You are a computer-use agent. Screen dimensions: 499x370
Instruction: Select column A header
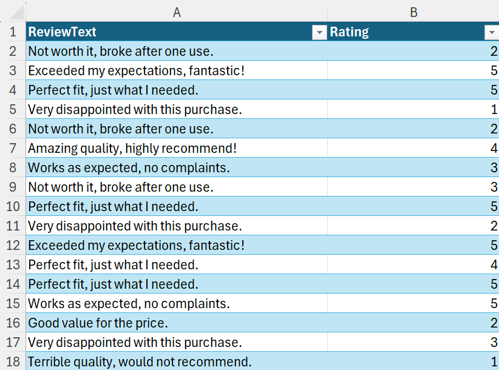click(x=177, y=12)
